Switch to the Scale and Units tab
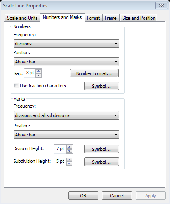Screen dimensions: 170x204 coord(22,18)
